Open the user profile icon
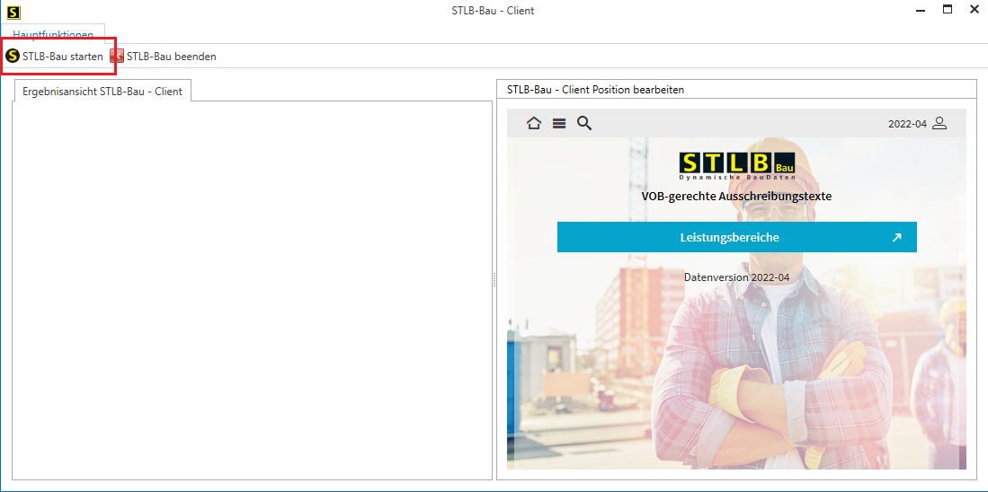The width and height of the screenshot is (988, 492). [x=939, y=123]
